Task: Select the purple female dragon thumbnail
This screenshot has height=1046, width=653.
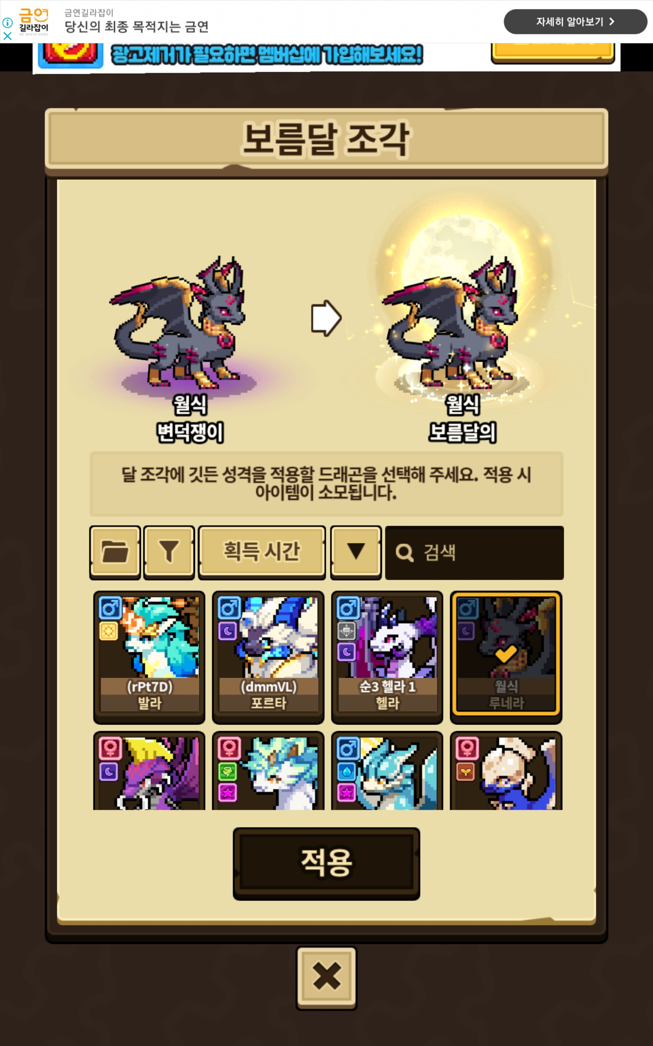Action: point(149,771)
